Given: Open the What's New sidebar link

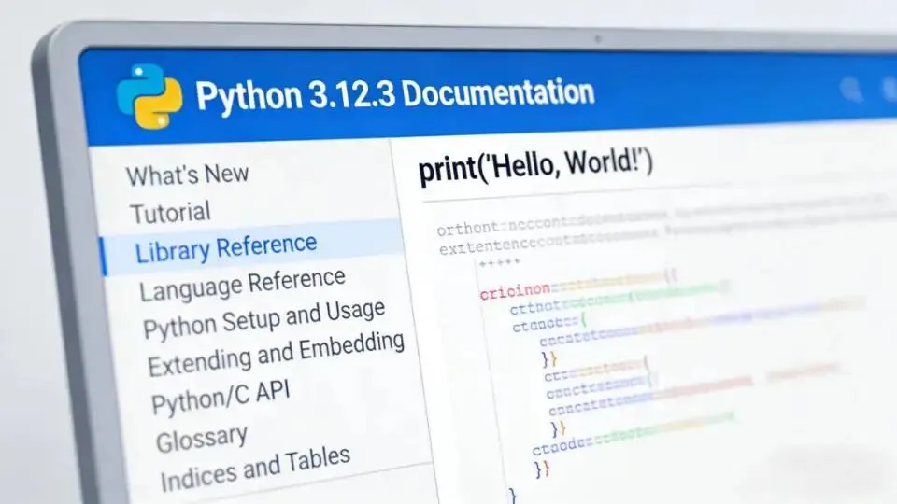Looking at the screenshot, I should pyautogui.click(x=188, y=175).
